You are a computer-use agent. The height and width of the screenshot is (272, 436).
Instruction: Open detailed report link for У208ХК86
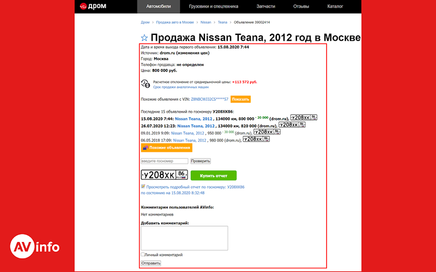pyautogui.click(x=195, y=187)
